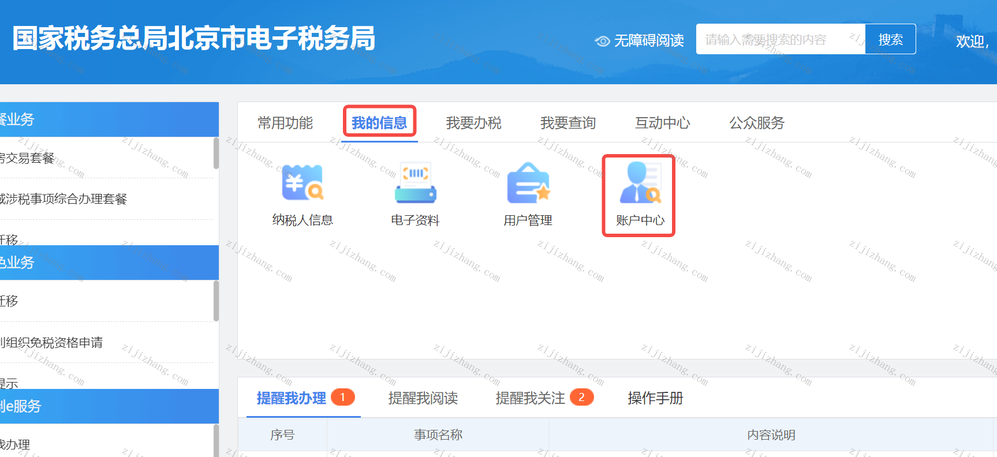Image resolution: width=997 pixels, height=457 pixels.
Task: Open the 公众服务 tab
Action: tap(757, 123)
